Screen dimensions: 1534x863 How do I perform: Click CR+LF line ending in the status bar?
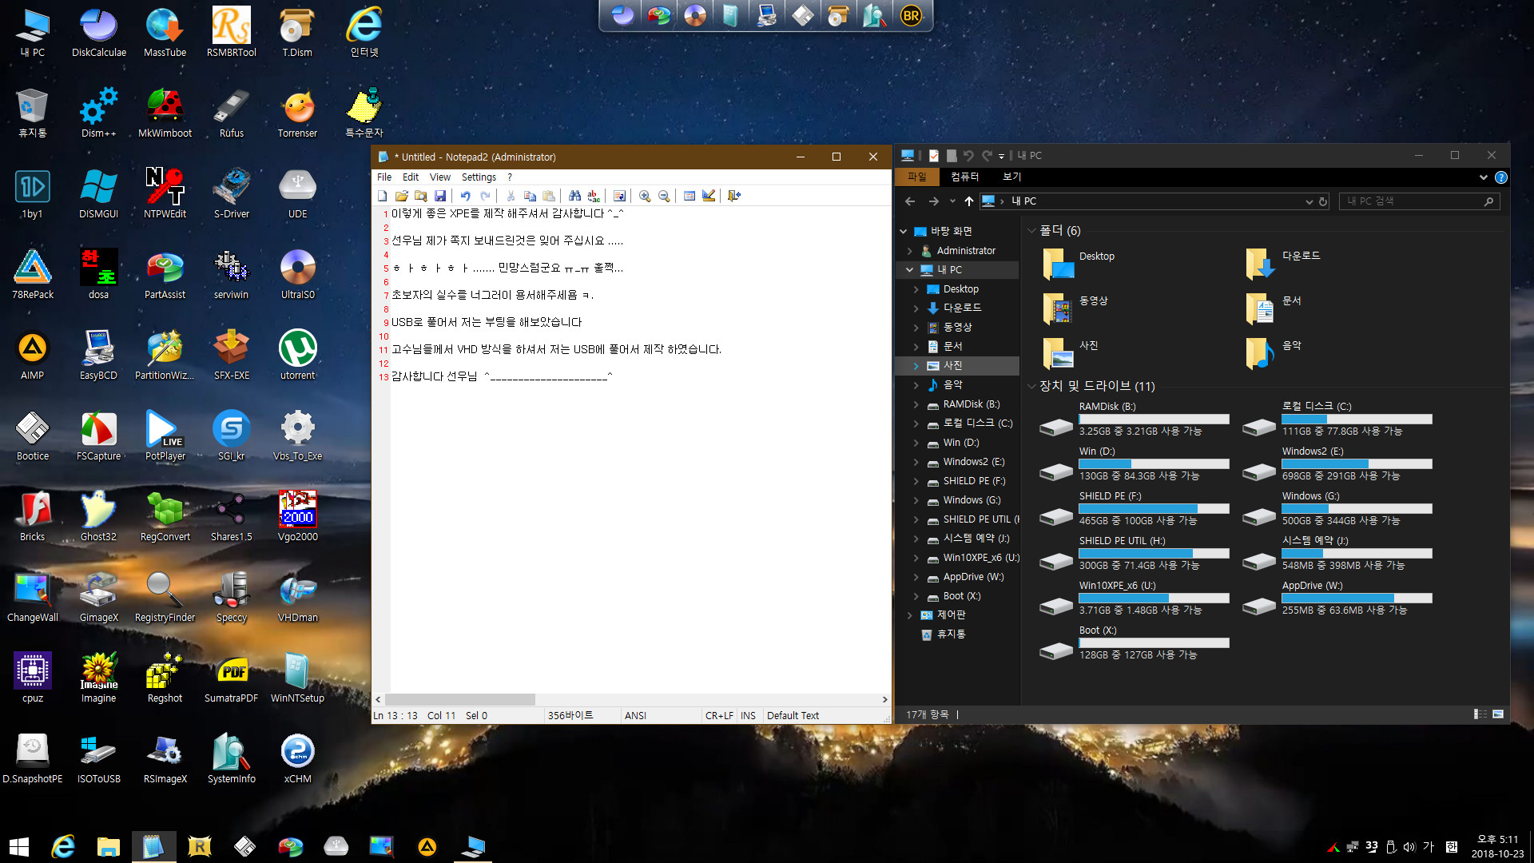[719, 716]
